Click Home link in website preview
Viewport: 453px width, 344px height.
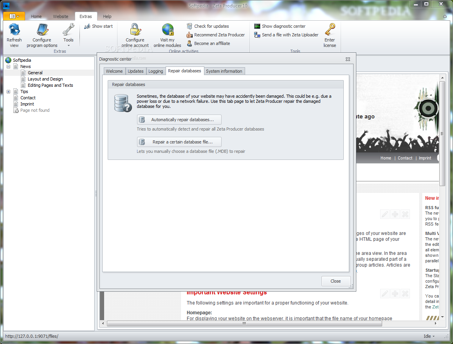tap(386, 158)
